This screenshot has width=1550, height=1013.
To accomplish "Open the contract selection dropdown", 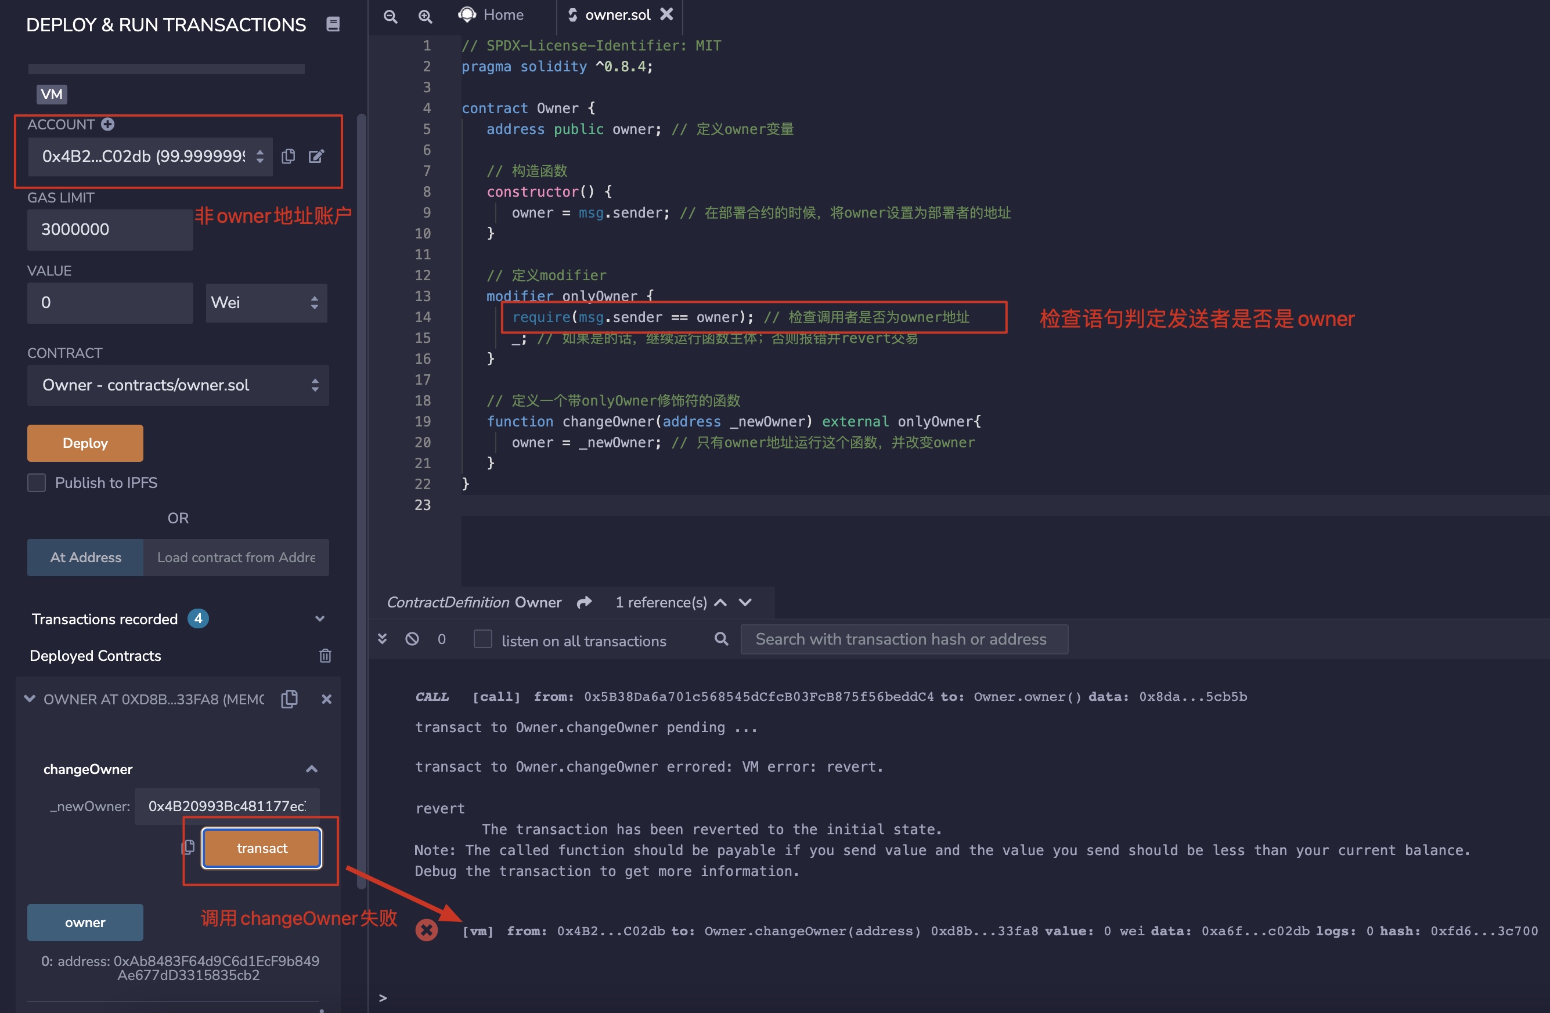I will pyautogui.click(x=178, y=385).
